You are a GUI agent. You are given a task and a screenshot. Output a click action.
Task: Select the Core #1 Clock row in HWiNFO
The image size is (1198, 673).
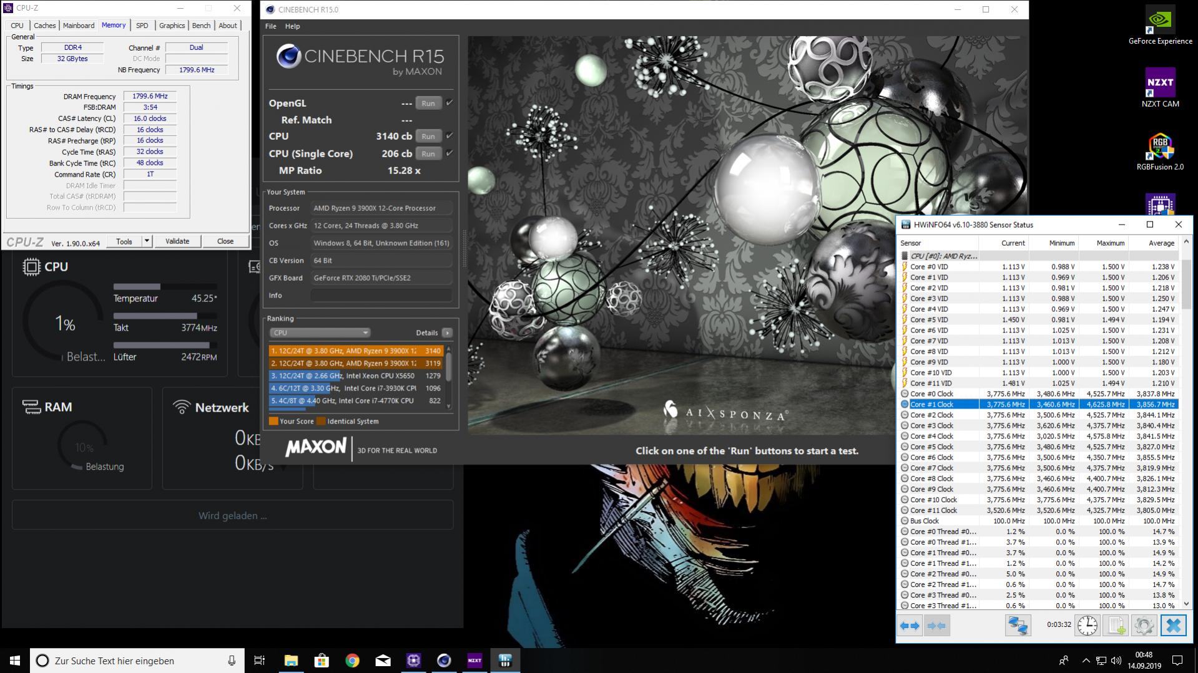tap(1039, 404)
